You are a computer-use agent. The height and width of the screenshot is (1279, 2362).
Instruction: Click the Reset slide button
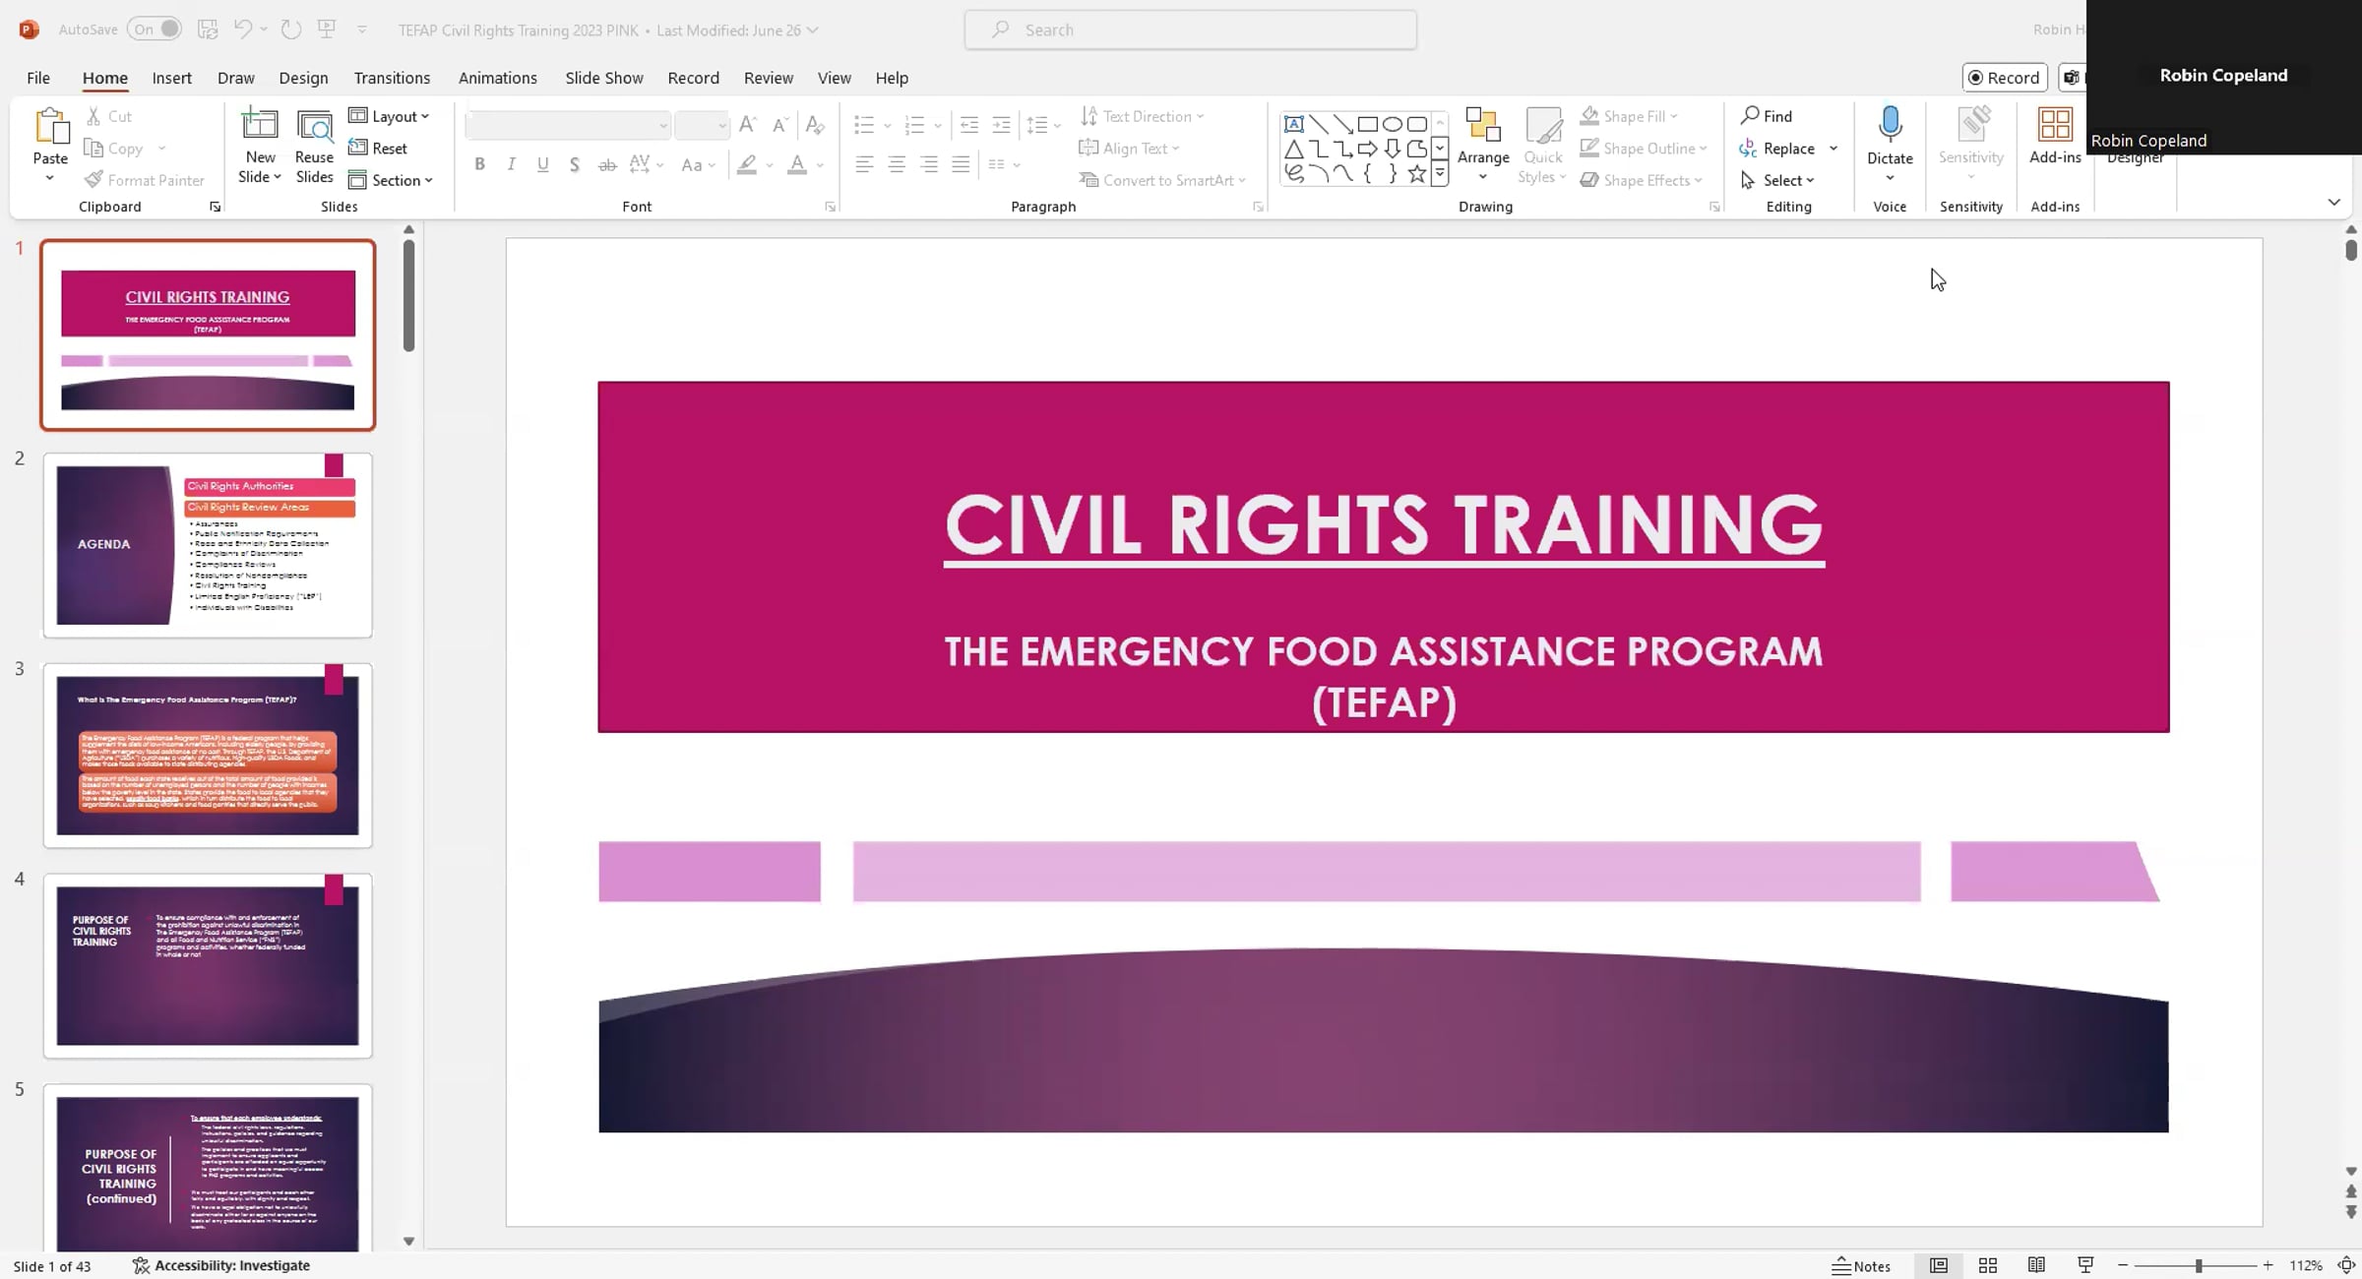[378, 149]
